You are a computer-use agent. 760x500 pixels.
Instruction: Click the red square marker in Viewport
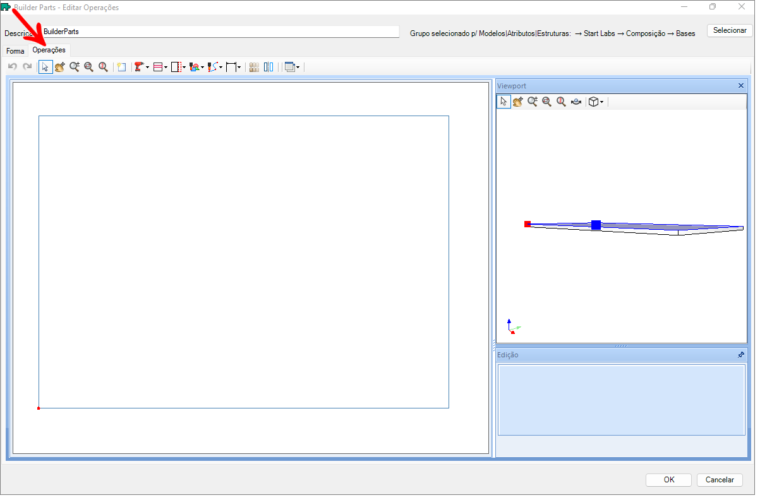(x=528, y=223)
